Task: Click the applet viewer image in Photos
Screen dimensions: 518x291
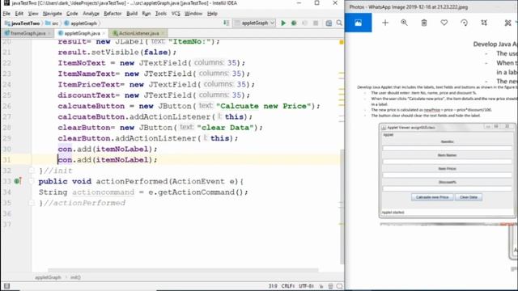Action: [448, 171]
